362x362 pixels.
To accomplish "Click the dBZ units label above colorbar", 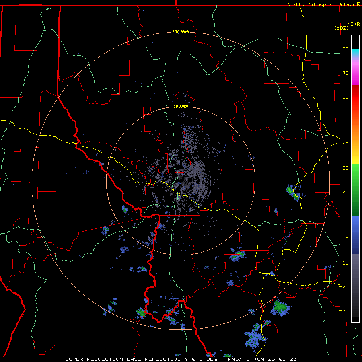I will [x=341, y=28].
